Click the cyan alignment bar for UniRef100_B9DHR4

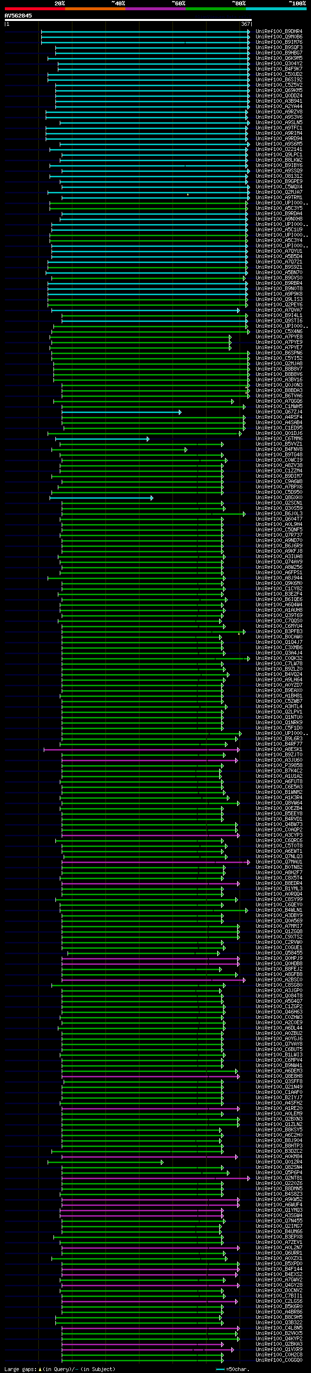pos(146,32)
